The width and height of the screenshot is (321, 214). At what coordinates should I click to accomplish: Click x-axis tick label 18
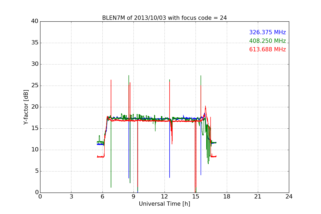[x=227, y=197]
